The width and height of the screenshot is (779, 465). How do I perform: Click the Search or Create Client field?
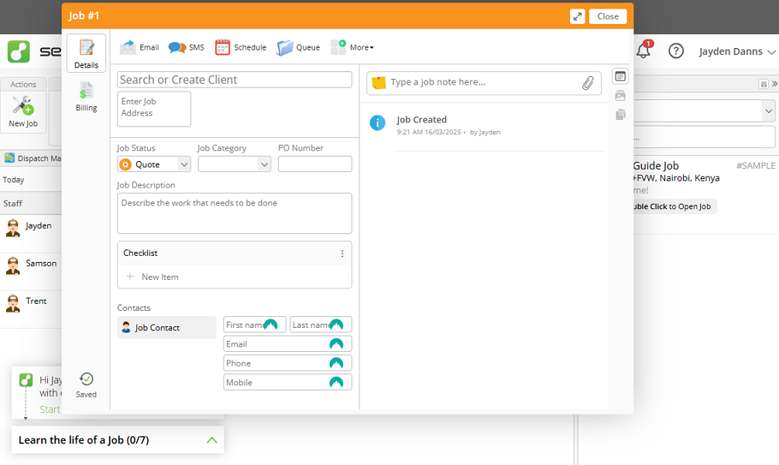coord(235,80)
